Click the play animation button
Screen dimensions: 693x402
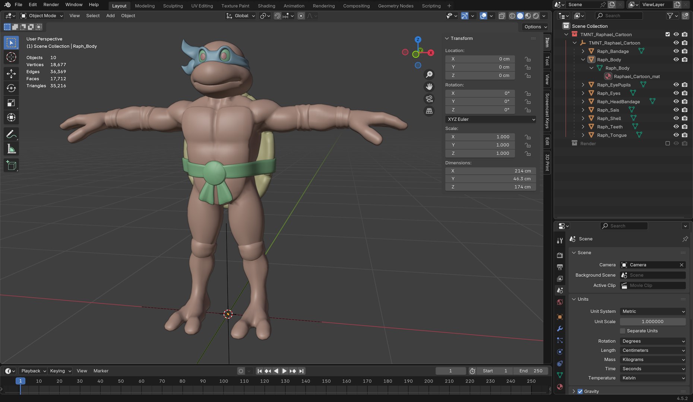(x=284, y=371)
